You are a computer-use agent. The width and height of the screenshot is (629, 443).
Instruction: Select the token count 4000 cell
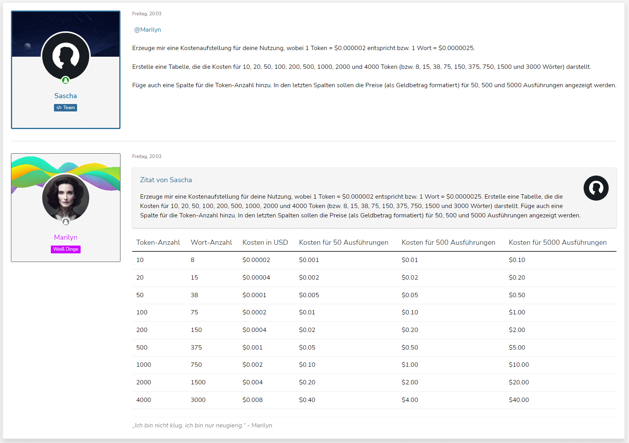[x=144, y=400]
